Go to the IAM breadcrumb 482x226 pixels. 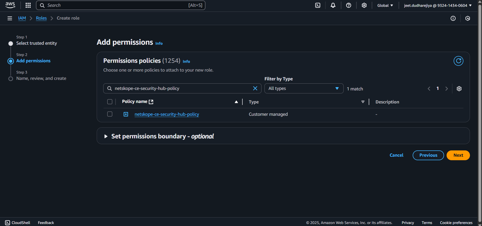tap(22, 18)
